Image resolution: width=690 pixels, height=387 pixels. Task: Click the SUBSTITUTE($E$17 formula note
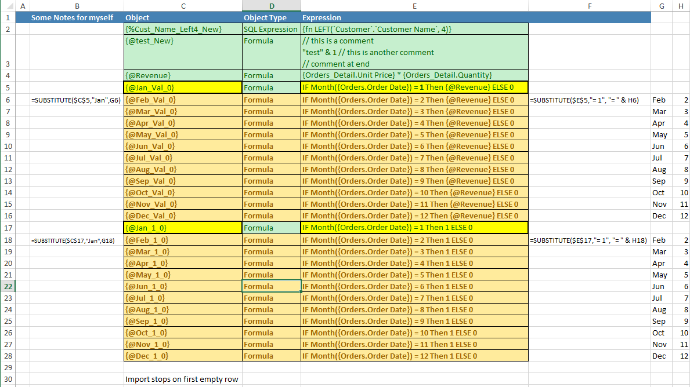588,240
